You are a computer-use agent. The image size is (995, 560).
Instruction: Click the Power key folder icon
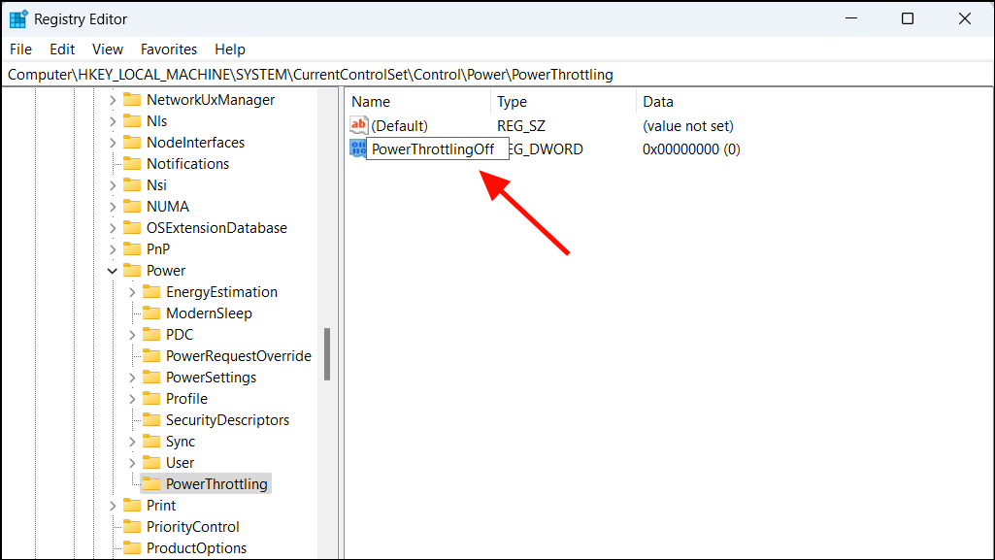click(134, 270)
